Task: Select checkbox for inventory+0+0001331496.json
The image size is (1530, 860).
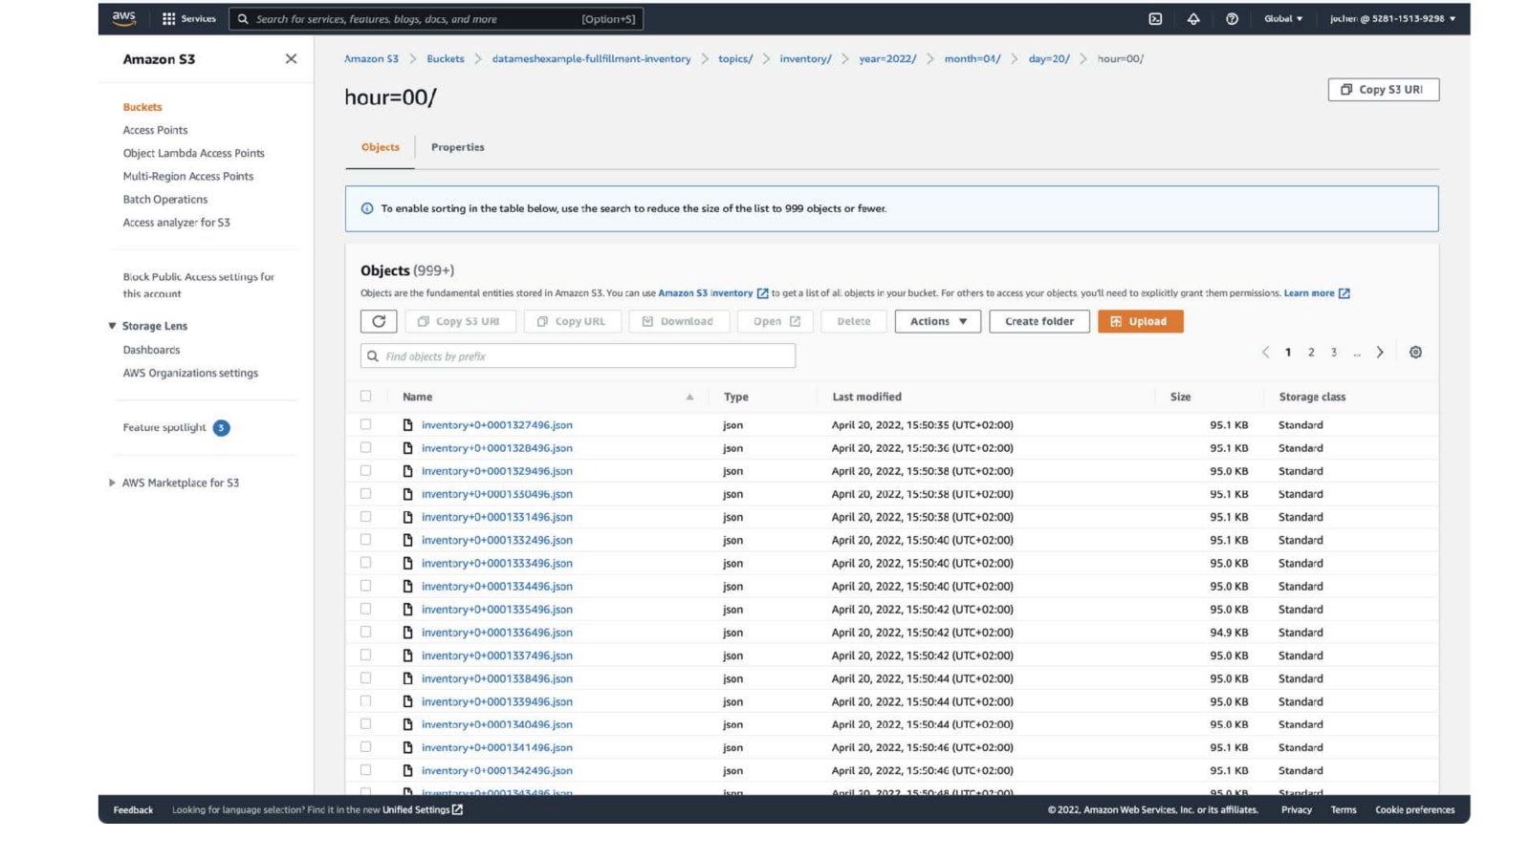Action: 365,517
